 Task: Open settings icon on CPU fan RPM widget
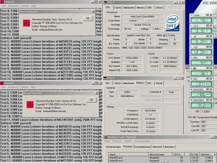click(208, 79)
